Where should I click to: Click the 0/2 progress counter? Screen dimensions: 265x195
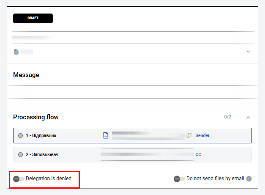tap(228, 117)
